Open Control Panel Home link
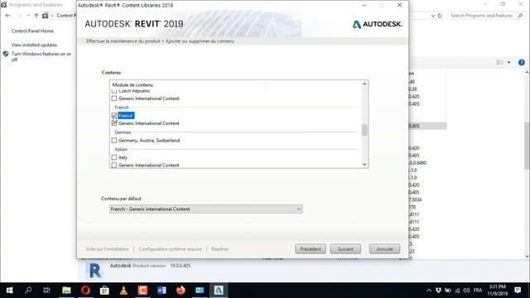The image size is (530, 298). (32, 31)
